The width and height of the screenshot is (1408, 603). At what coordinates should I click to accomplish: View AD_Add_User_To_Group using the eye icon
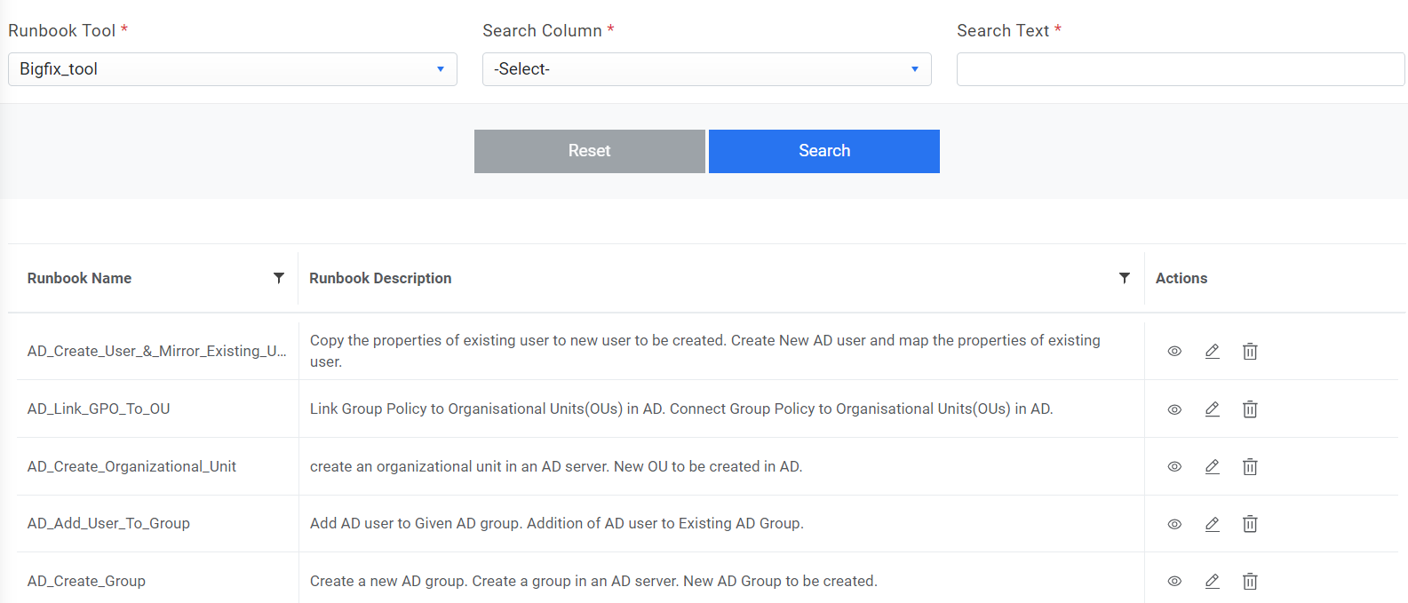click(1174, 524)
